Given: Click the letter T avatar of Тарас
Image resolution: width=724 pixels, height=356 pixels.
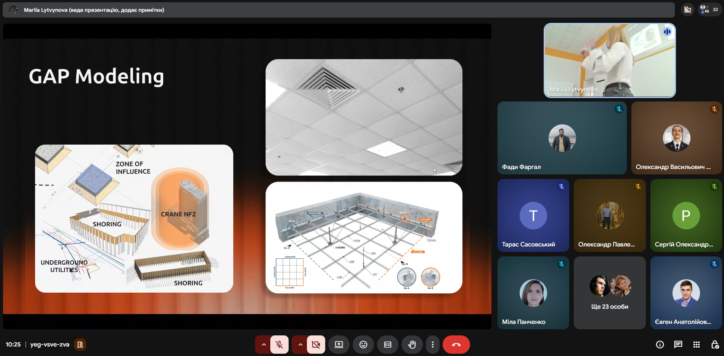Looking at the screenshot, I should 533,216.
